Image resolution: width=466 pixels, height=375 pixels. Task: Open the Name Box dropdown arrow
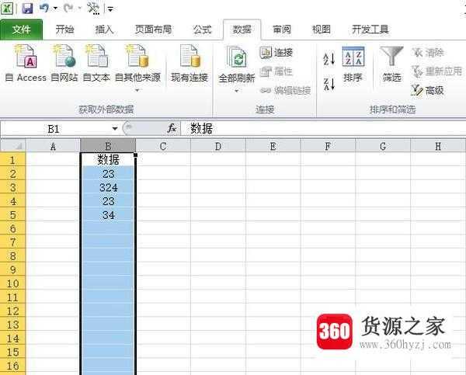click(115, 129)
